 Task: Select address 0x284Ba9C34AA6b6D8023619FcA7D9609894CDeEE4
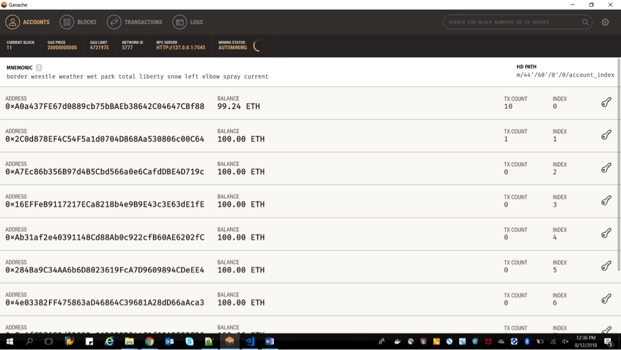tap(105, 270)
